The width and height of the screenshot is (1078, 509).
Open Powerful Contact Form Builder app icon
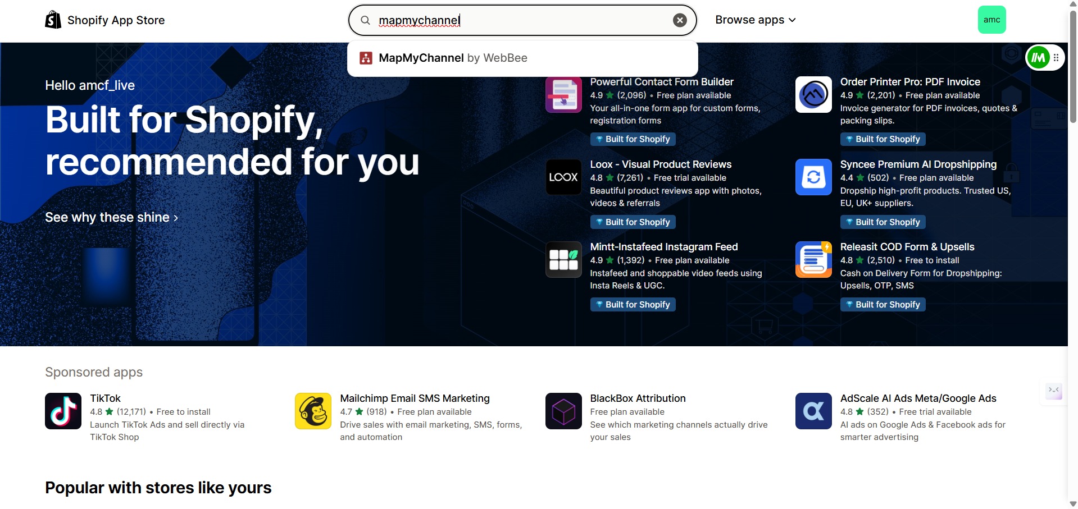point(563,95)
